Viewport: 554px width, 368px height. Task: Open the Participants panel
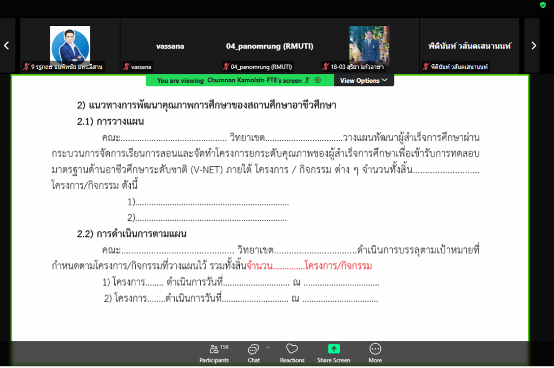[214, 352]
